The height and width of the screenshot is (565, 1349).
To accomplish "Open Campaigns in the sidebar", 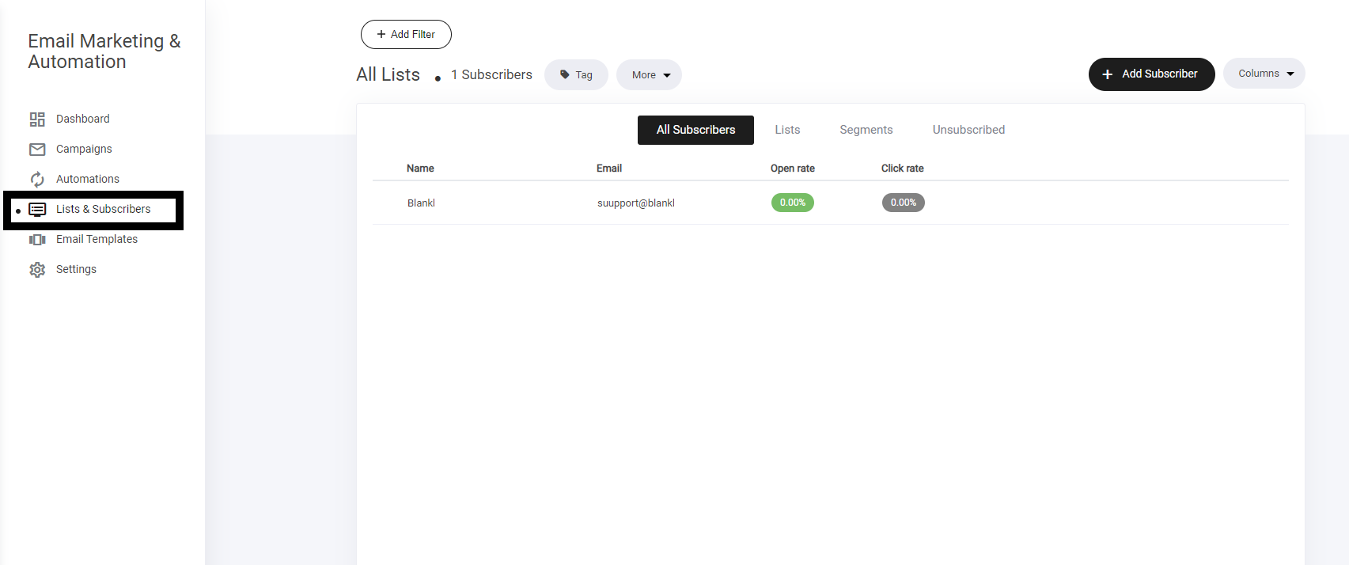I will [x=84, y=150].
